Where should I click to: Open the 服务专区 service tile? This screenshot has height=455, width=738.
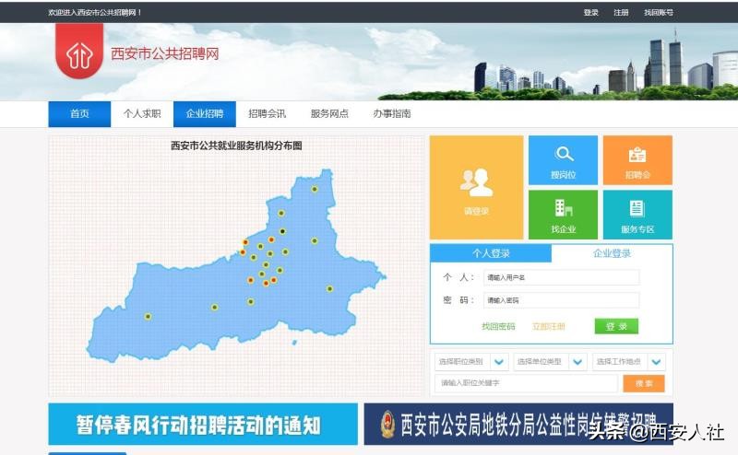pyautogui.click(x=637, y=215)
